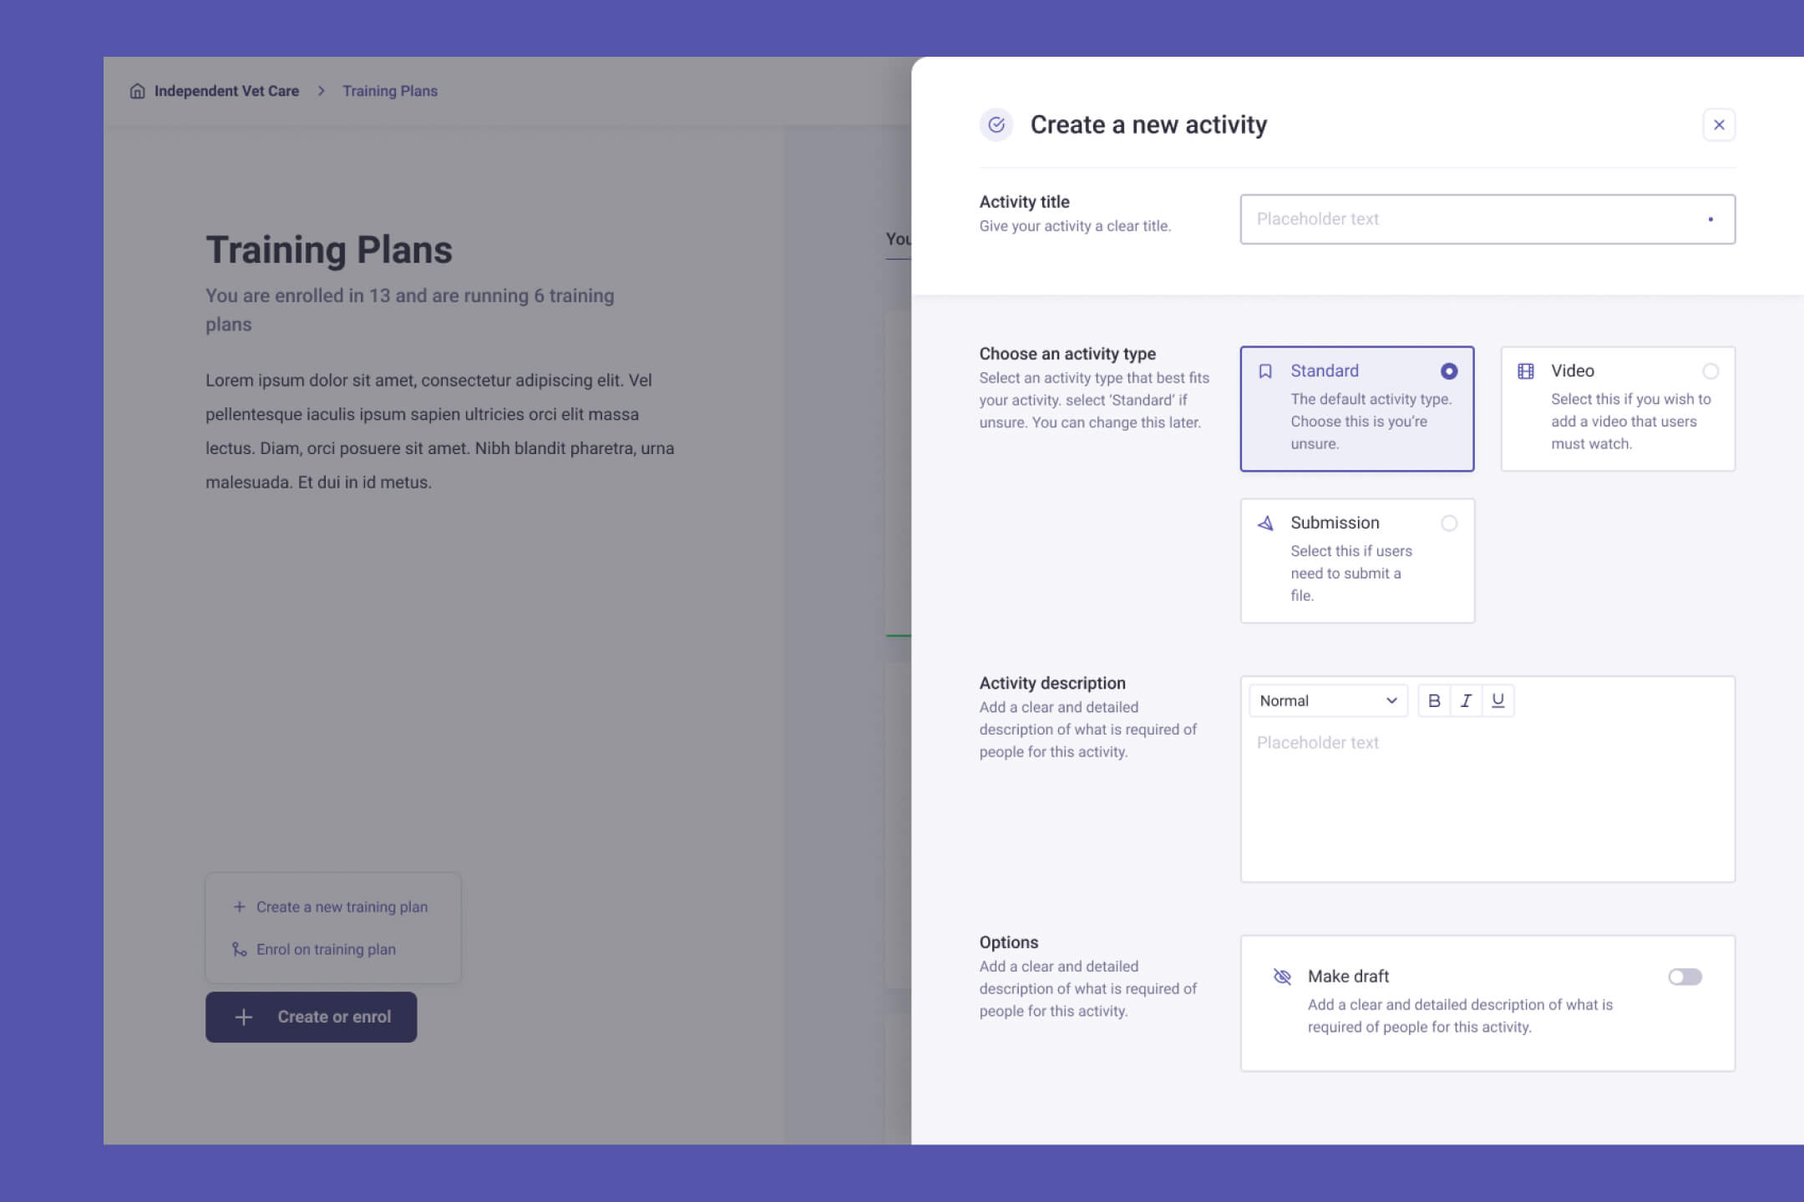The height and width of the screenshot is (1202, 1804).
Task: Toggle Underline formatting in description editor
Action: (x=1497, y=700)
